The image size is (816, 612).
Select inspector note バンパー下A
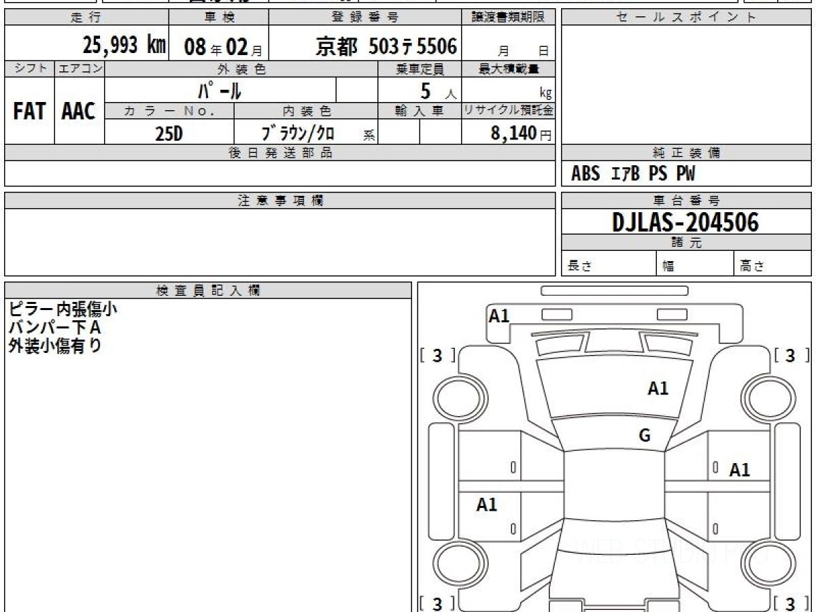pyautogui.click(x=54, y=327)
